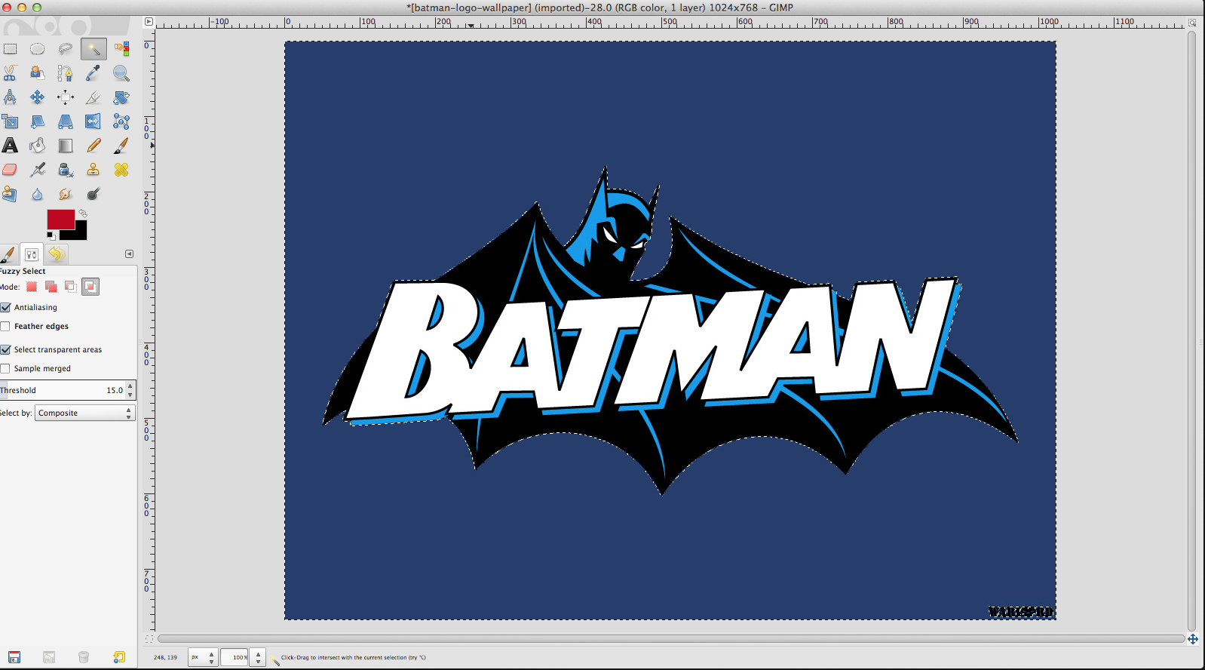Viewport: 1205px width, 670px height.
Task: Select the Free Select lasso tool
Action: 66,49
